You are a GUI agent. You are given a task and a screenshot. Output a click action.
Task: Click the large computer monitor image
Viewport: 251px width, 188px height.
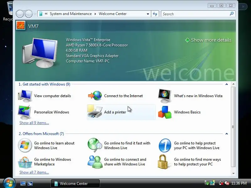coord(40,53)
